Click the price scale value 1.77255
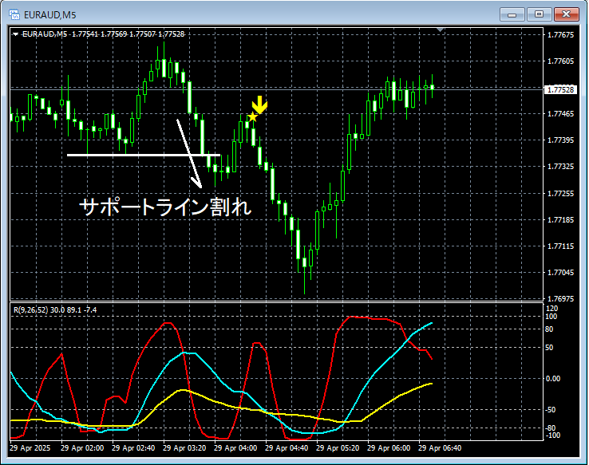 click(x=561, y=193)
